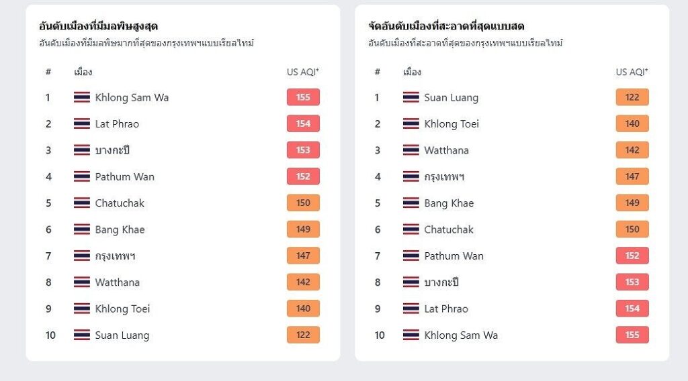The height and width of the screenshot is (381, 688).
Task: Click the เมือง column header in the cleanest table
Action: click(x=412, y=72)
